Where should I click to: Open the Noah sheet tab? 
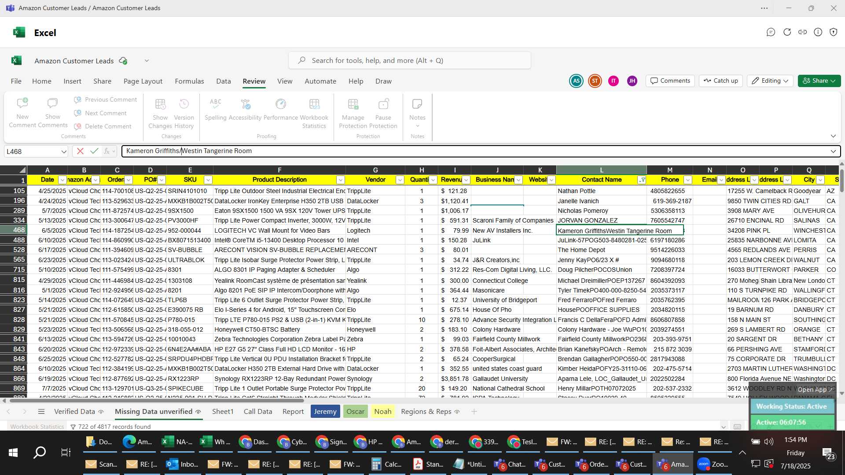coord(382,412)
